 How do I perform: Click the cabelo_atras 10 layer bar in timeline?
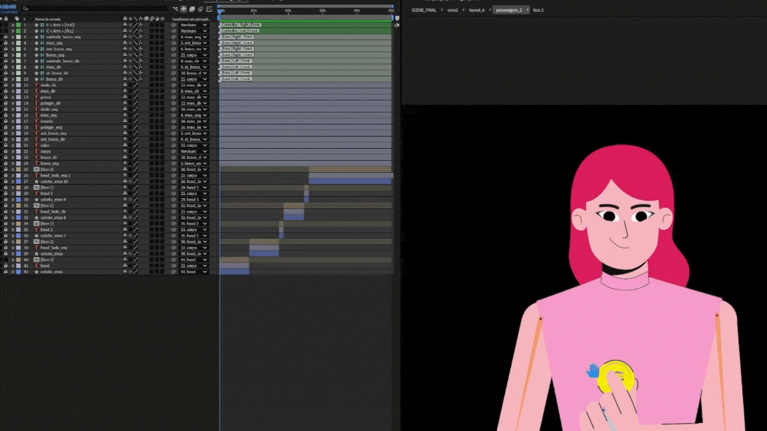tap(350, 181)
